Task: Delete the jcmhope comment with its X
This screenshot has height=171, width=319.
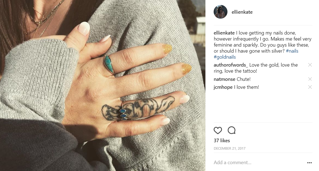Action: pos(310,87)
